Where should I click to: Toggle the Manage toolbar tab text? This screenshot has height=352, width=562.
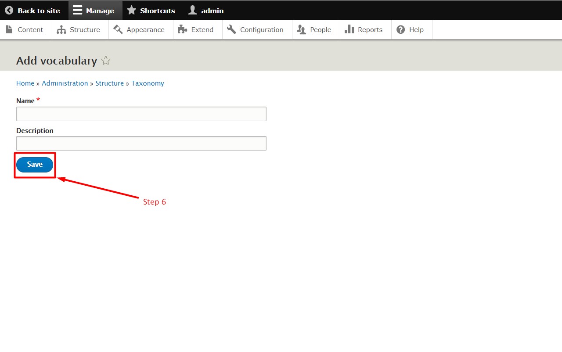(x=100, y=11)
